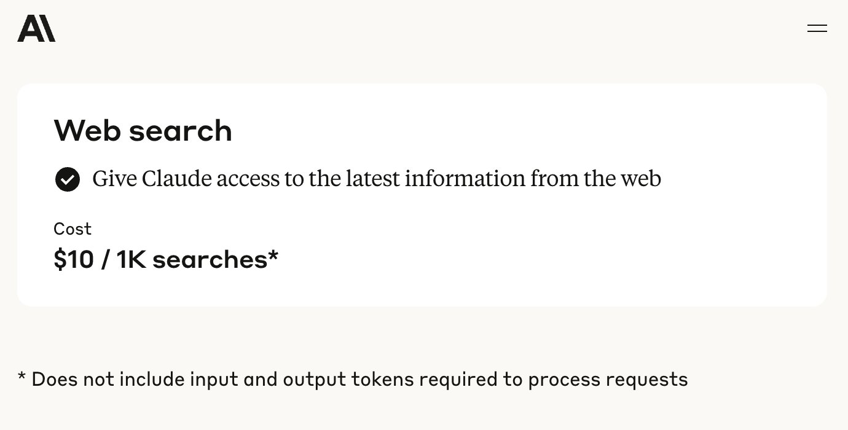The image size is (848, 430).
Task: Click the "Give Claude access" description text
Action: click(377, 179)
